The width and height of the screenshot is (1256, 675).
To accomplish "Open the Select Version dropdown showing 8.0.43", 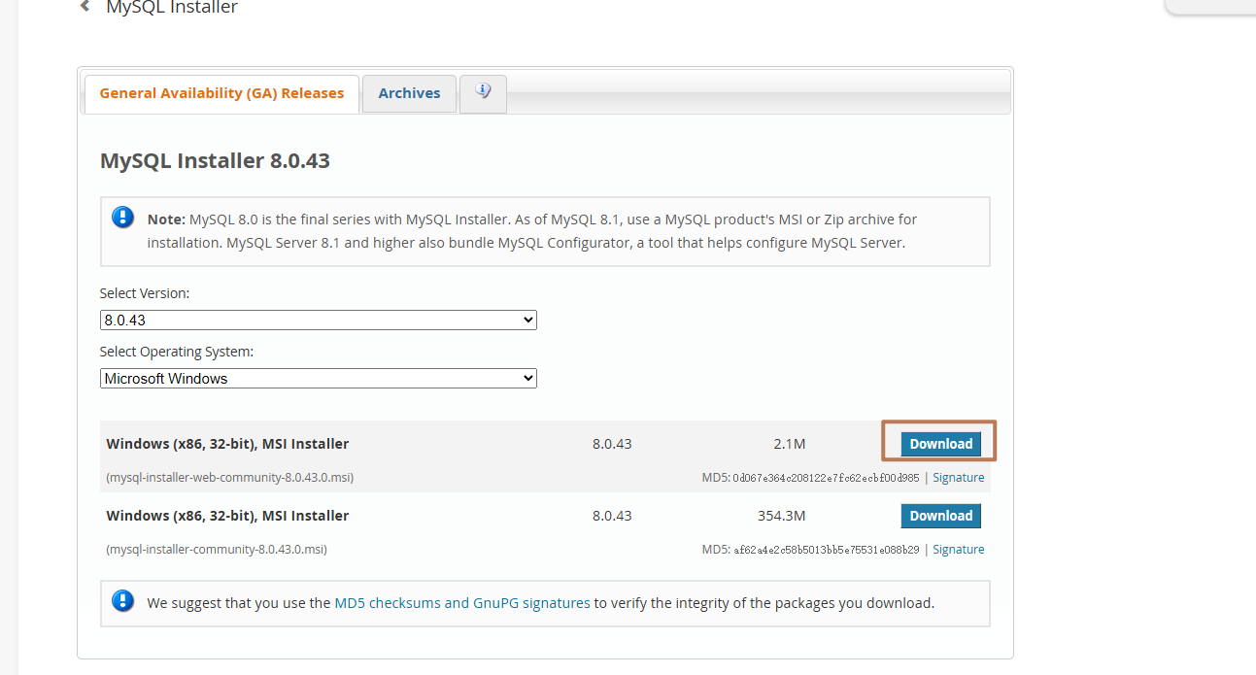I will 319,320.
